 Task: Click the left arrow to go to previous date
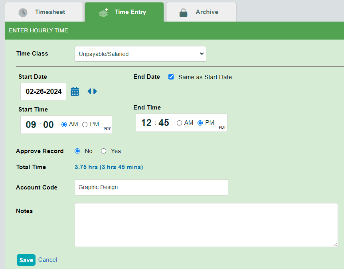[89, 91]
